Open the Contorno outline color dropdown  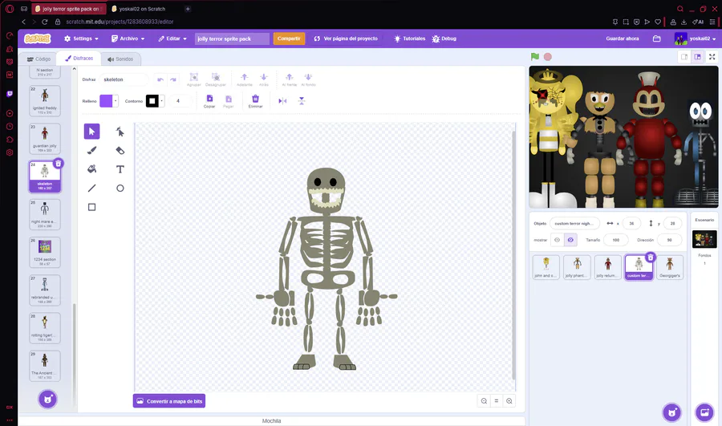(161, 101)
